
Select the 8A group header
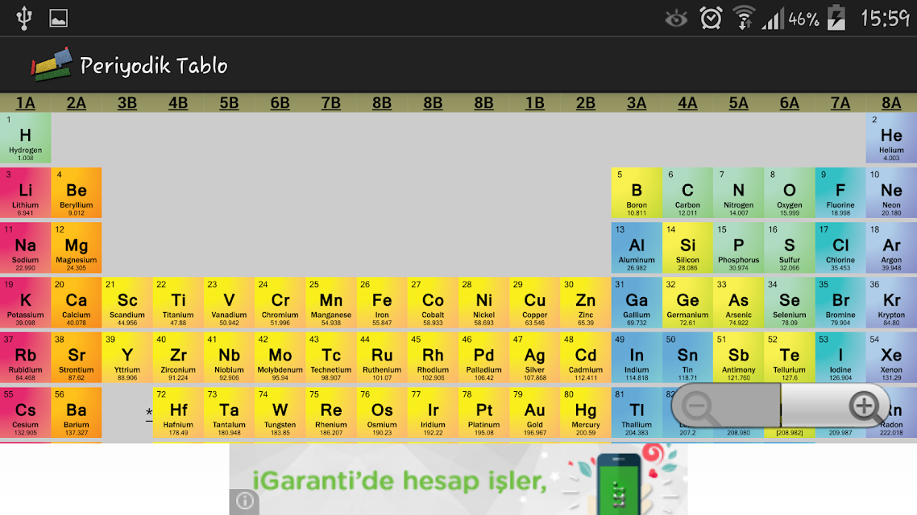point(891,103)
